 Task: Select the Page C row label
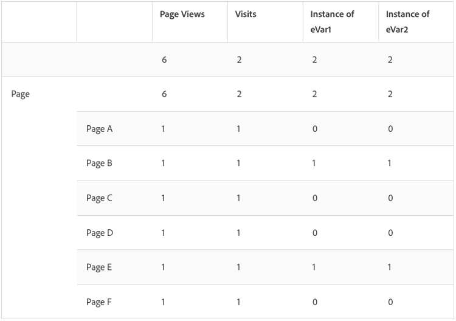(99, 198)
